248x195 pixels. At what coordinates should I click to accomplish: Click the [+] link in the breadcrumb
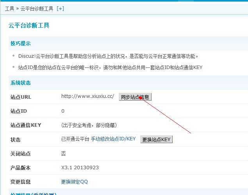pyautogui.click(x=60, y=9)
